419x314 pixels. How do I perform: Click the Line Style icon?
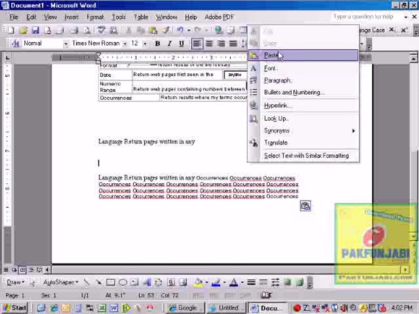click(x=251, y=282)
